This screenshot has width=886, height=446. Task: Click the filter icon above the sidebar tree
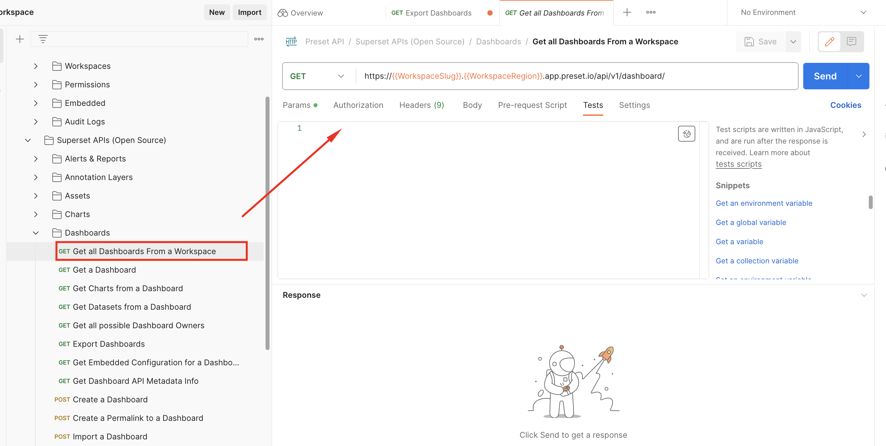click(x=43, y=39)
